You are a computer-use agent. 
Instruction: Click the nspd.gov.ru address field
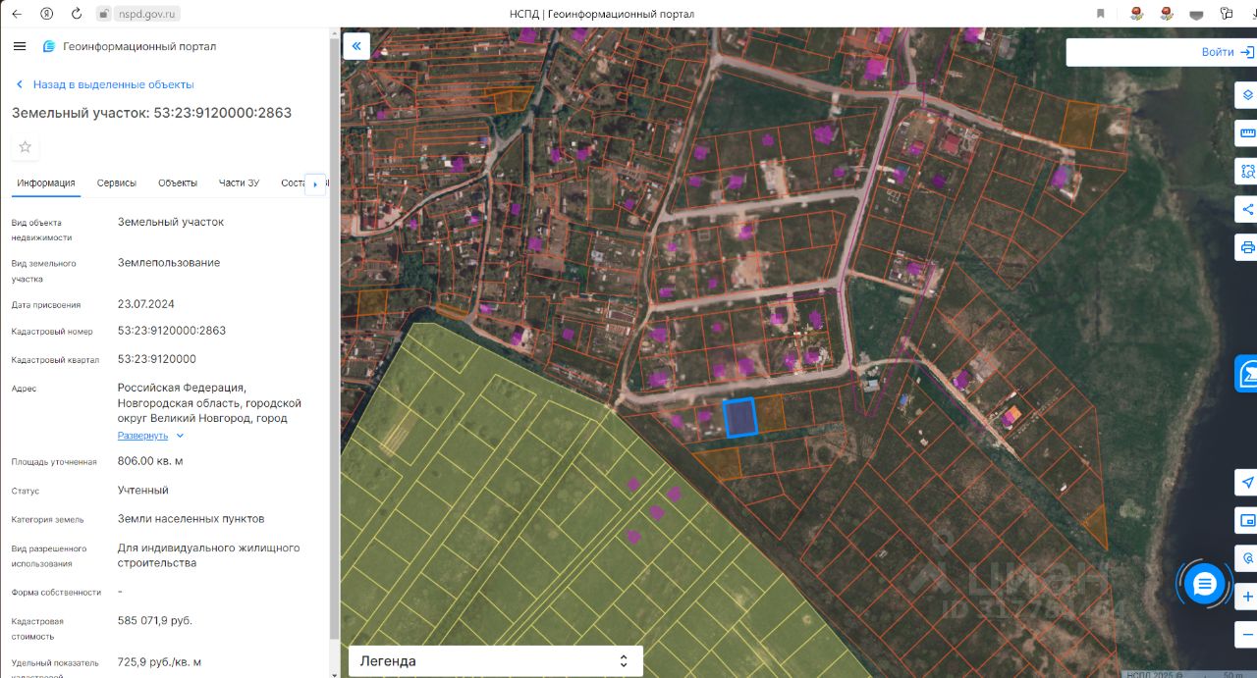(x=145, y=14)
